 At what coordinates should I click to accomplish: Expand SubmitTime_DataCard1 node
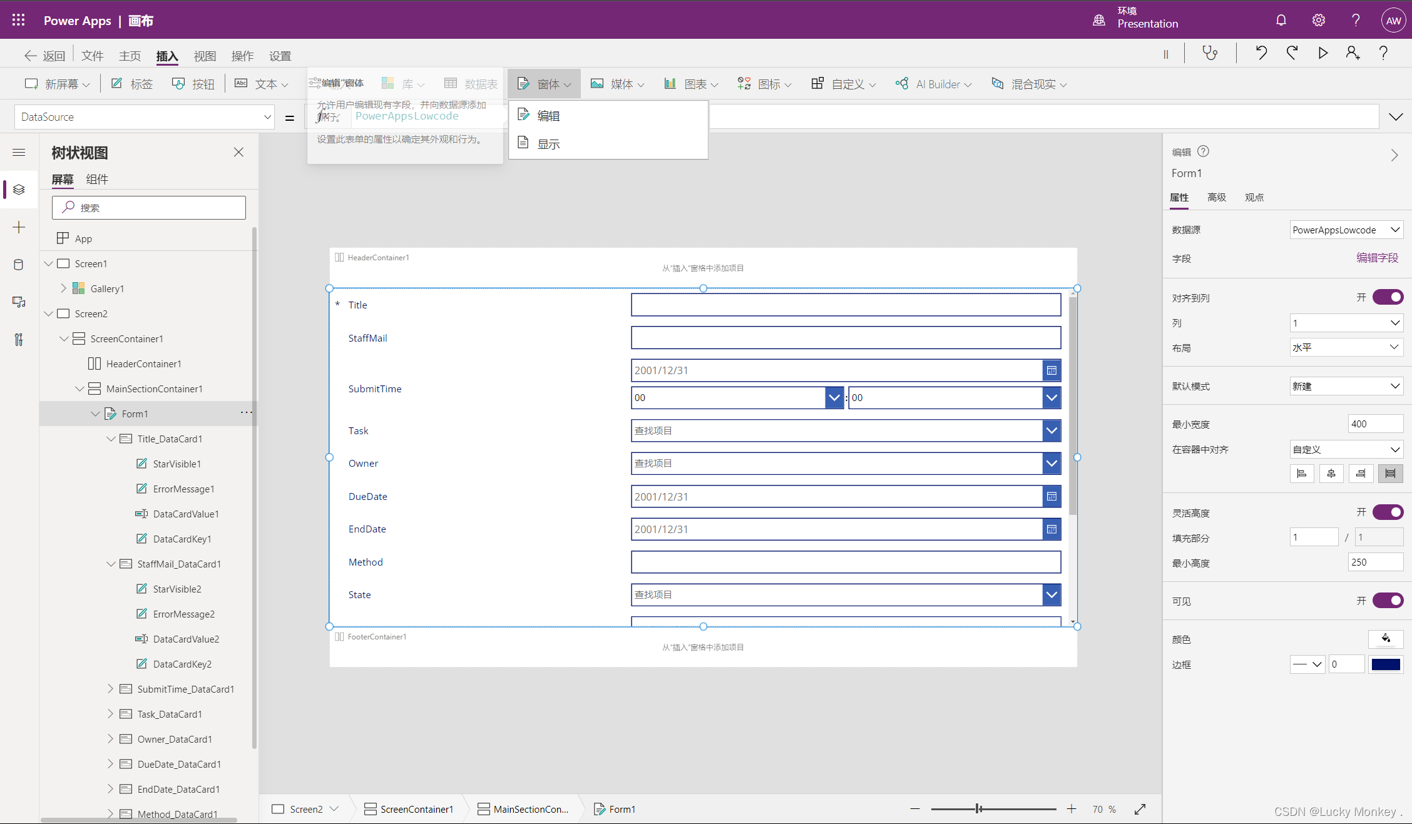(110, 689)
